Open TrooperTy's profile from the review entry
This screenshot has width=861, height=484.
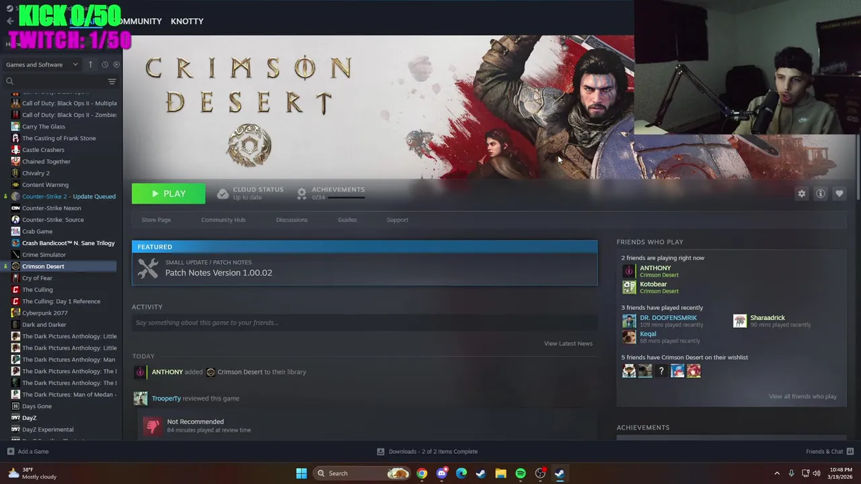[x=166, y=399]
